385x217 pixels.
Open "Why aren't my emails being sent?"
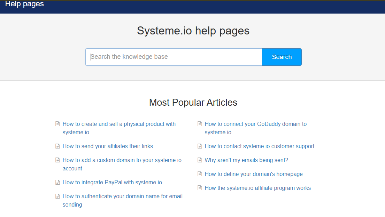coord(246,160)
